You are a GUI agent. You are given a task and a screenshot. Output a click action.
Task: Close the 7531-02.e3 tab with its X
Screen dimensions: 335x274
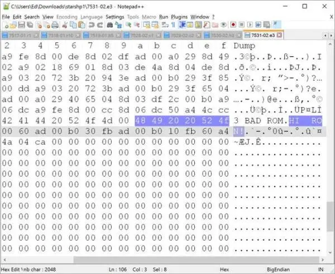click(x=279, y=35)
